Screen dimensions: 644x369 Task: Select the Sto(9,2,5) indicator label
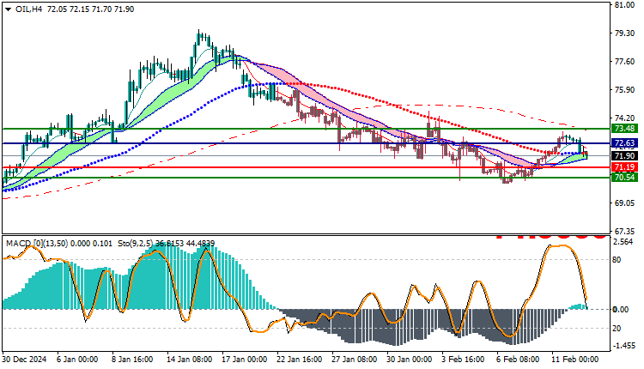tap(135, 244)
